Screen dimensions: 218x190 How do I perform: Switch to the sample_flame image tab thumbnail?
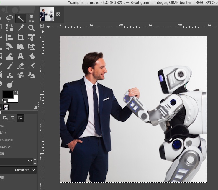(47, 14)
